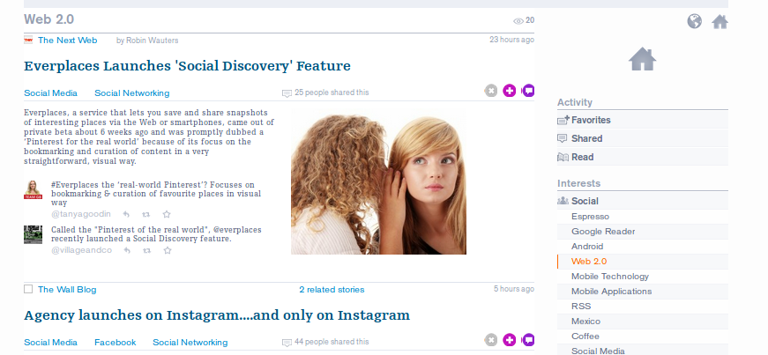Click the checkbox icon beside The Wall Blog
The width and height of the screenshot is (768, 355).
click(x=28, y=289)
